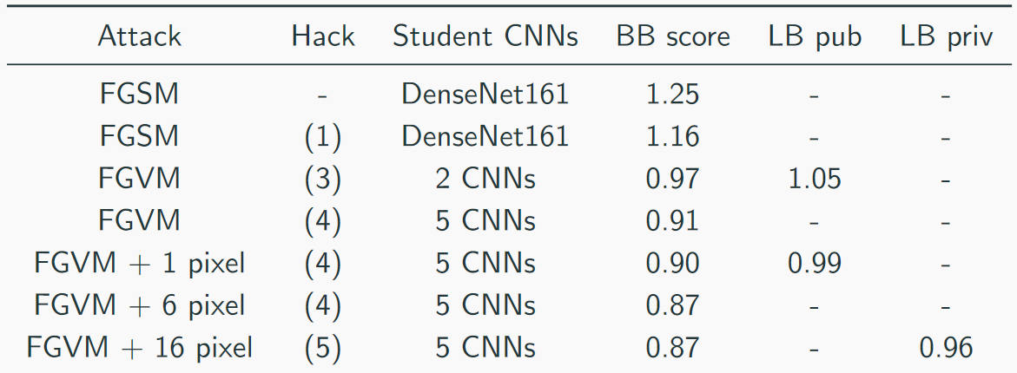Click the 2 CNNs cell
Screen dimensions: 1017x373
[x=485, y=179]
